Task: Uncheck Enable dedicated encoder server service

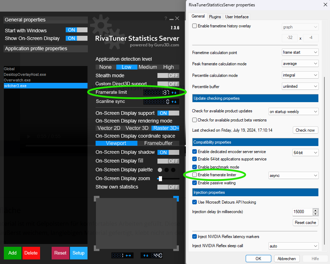Action: [194, 152]
